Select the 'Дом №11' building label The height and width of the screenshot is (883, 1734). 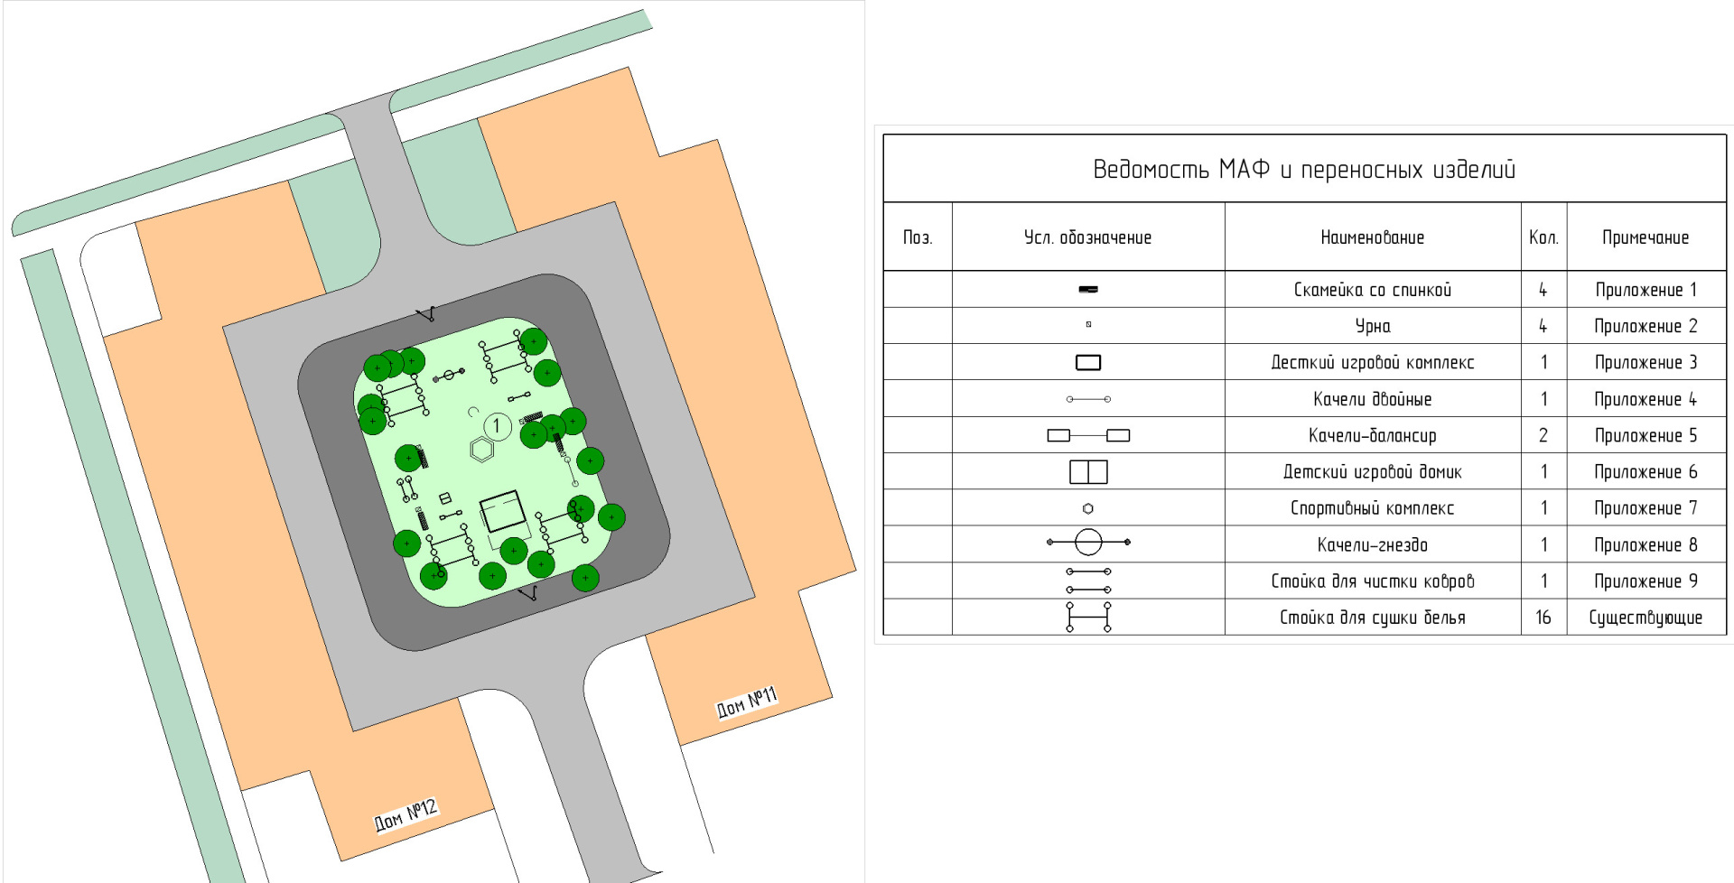pos(746,702)
